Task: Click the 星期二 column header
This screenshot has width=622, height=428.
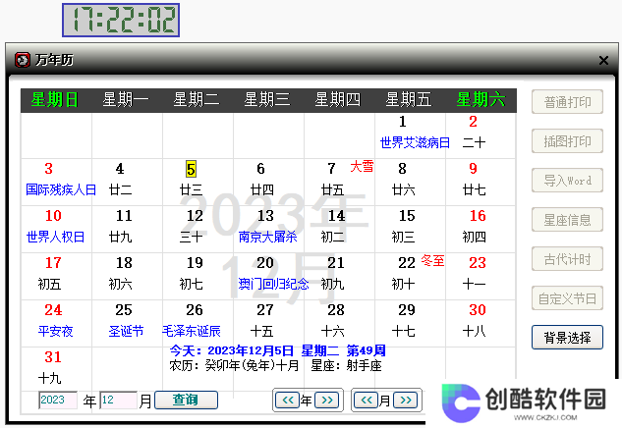Action: [196, 99]
